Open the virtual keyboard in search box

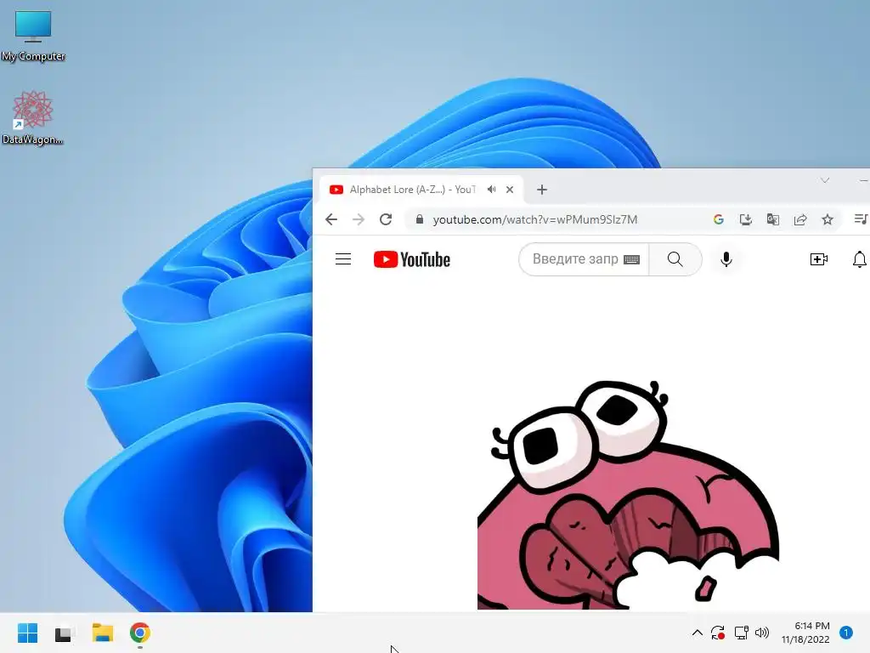coord(631,259)
